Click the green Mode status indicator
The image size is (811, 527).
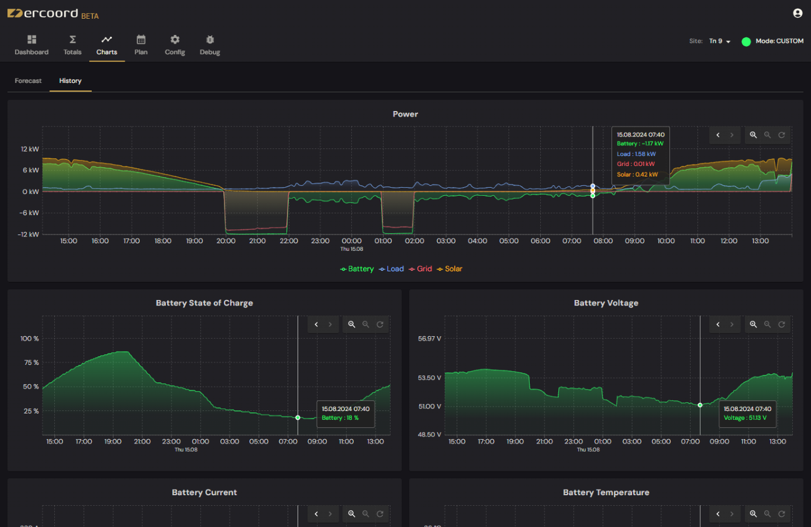[746, 41]
